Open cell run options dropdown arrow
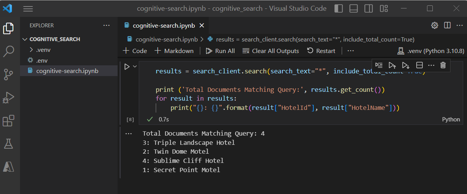Viewport: 467px width, 194px height. [135, 67]
